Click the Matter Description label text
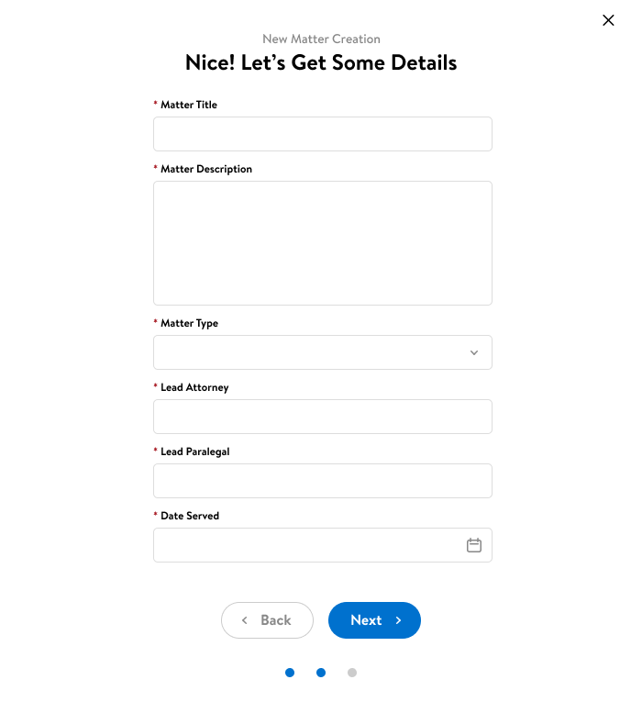642x713 pixels. 206,169
